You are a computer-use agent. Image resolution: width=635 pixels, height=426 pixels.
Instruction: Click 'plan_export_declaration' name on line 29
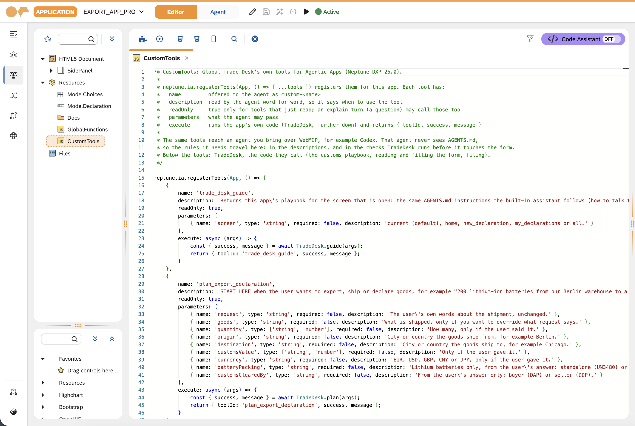click(234, 284)
